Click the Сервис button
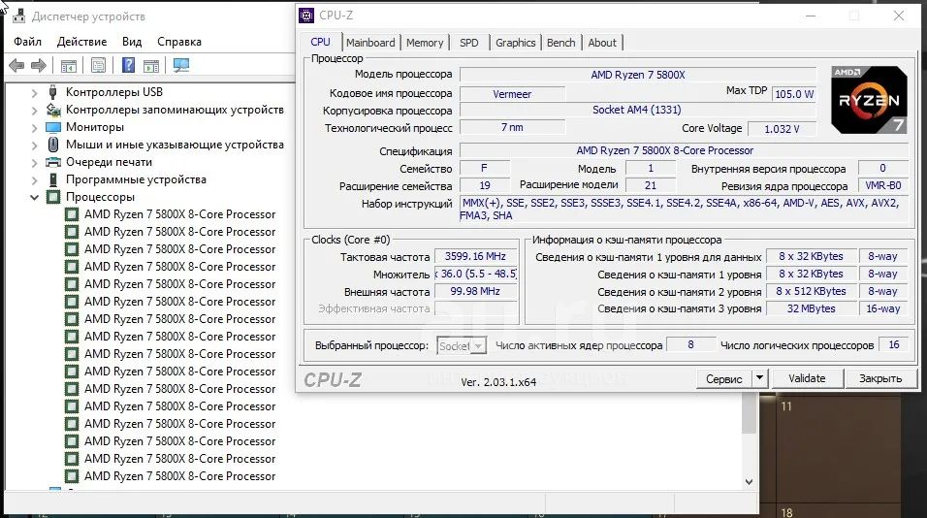This screenshot has width=927, height=518. tap(724, 378)
